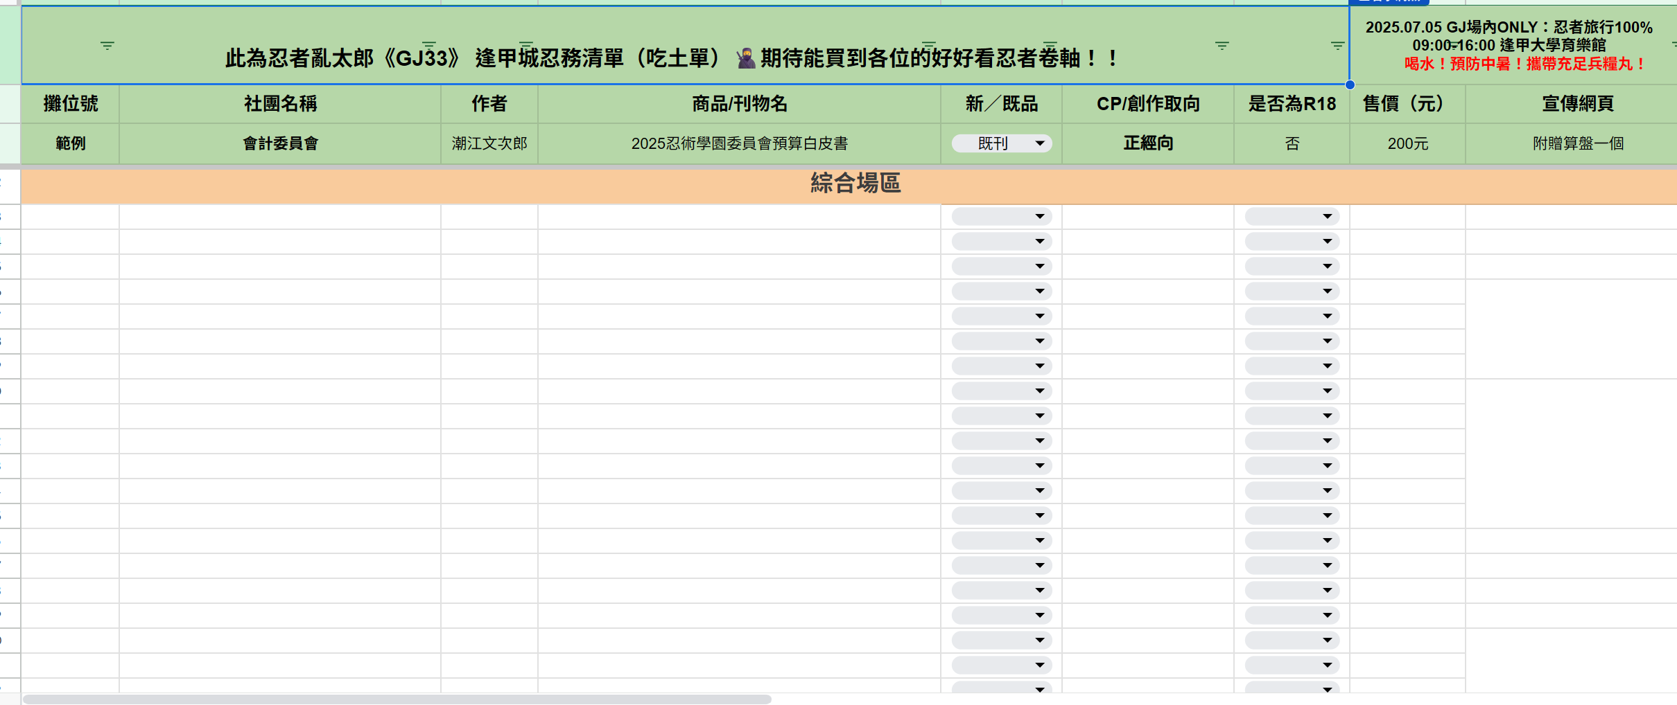The image size is (1677, 705).
Task: Open 是否為R18 dropdown in first row below 綜合場區
Action: [1292, 217]
